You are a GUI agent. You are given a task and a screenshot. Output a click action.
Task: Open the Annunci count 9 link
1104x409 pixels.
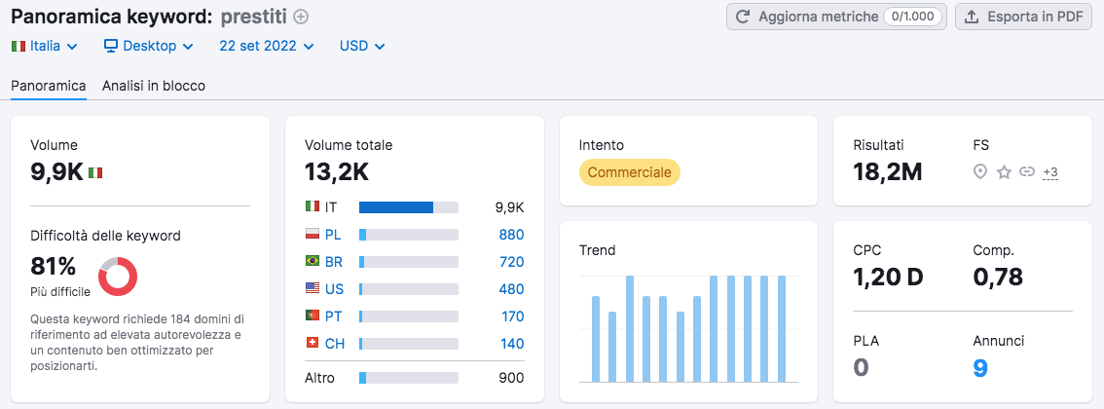[x=978, y=367]
